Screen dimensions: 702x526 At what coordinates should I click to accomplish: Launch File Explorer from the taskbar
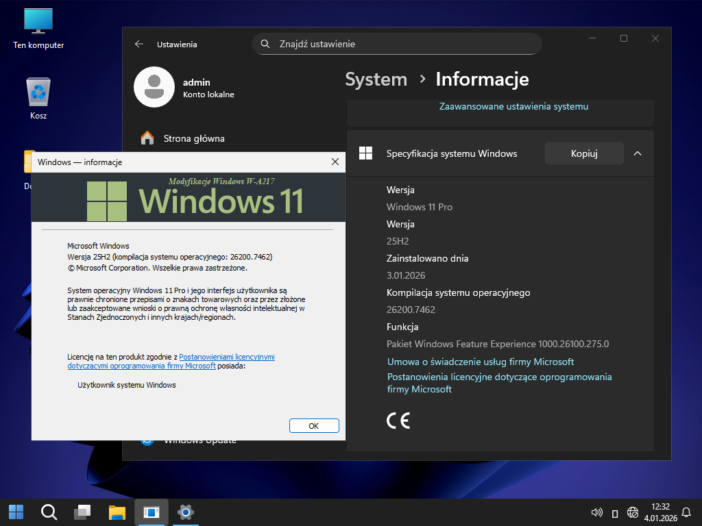pos(117,512)
